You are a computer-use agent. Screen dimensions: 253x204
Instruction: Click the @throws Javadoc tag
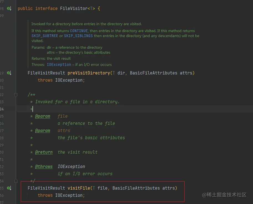[44, 166]
